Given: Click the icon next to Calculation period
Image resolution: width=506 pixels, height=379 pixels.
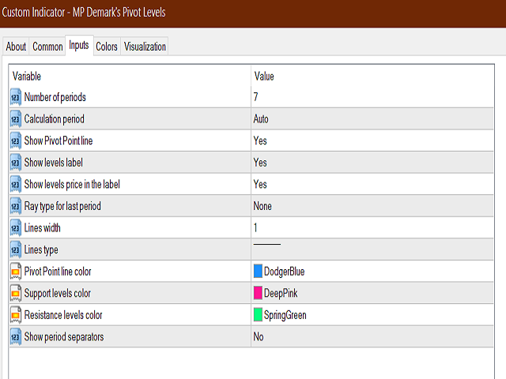Looking at the screenshot, I should [16, 119].
